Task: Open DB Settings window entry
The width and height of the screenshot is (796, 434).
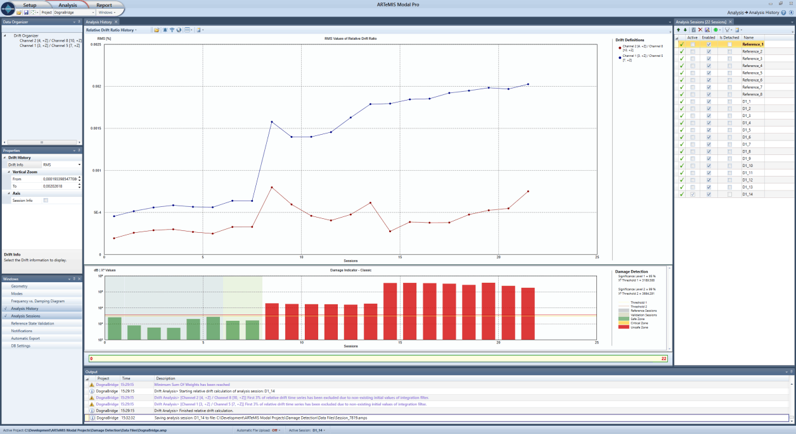Action: [41, 346]
